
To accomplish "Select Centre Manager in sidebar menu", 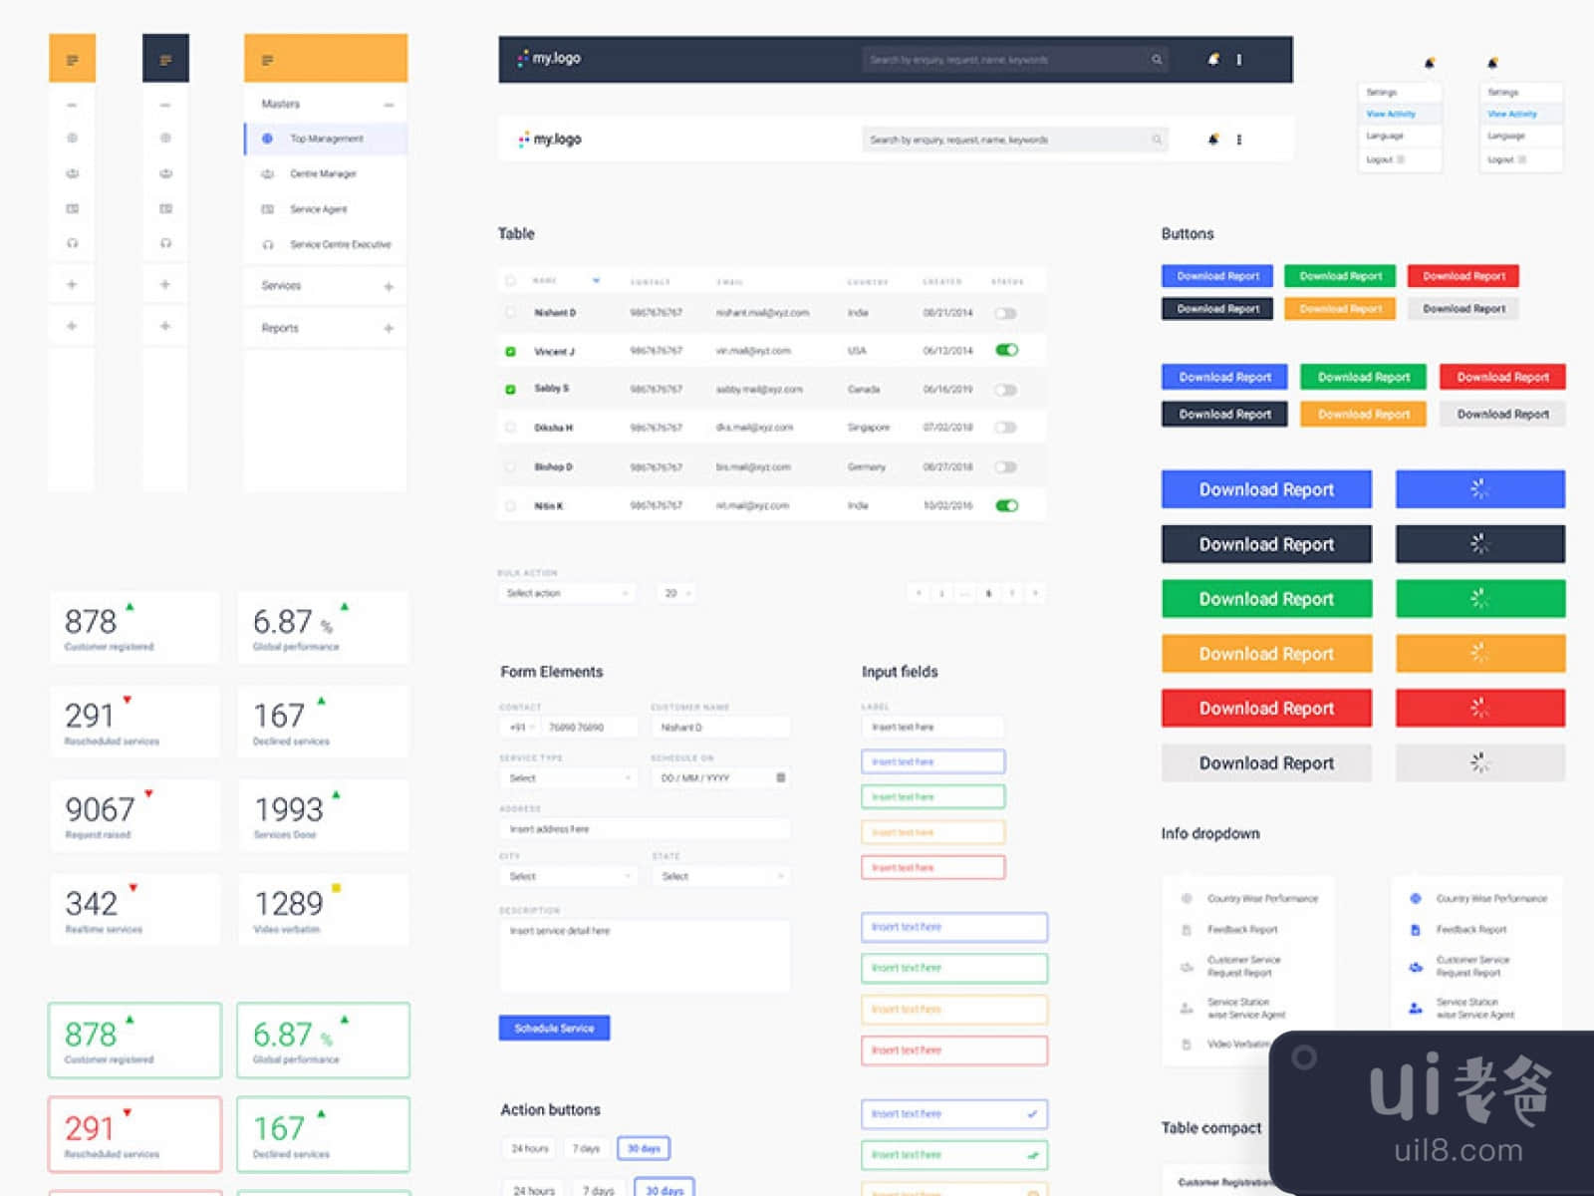I will [x=323, y=174].
